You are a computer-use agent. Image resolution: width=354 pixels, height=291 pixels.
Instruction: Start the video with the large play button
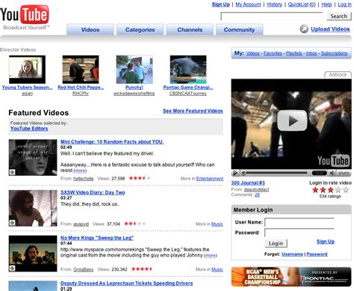[x=292, y=120]
